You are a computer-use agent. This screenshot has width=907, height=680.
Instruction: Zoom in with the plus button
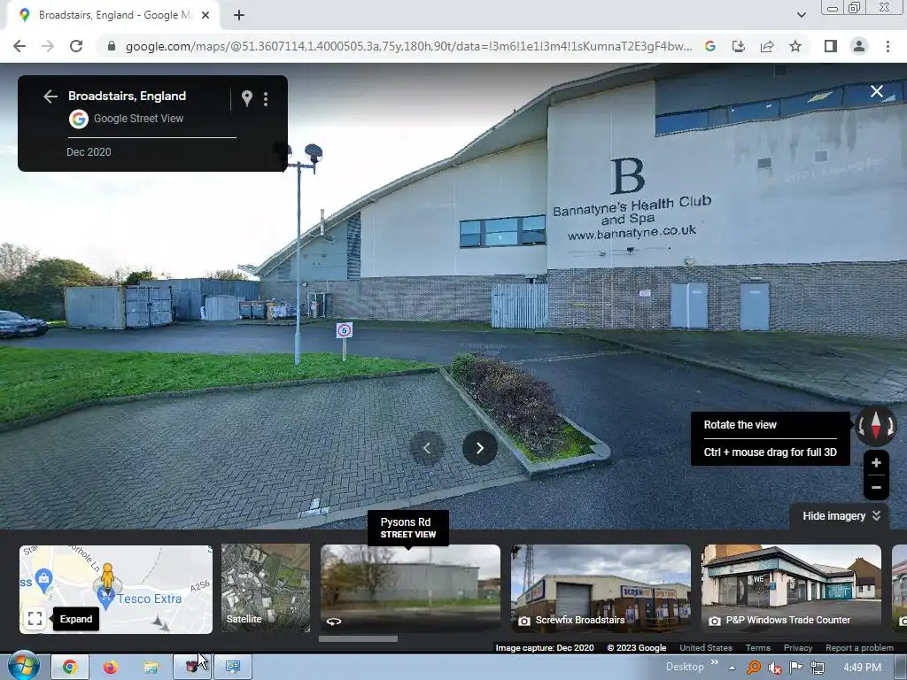tap(876, 462)
